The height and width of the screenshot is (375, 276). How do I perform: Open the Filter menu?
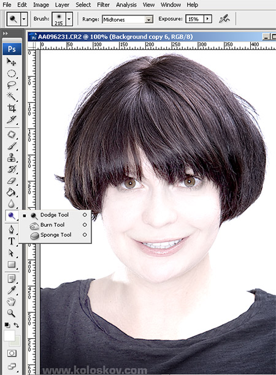104,4
